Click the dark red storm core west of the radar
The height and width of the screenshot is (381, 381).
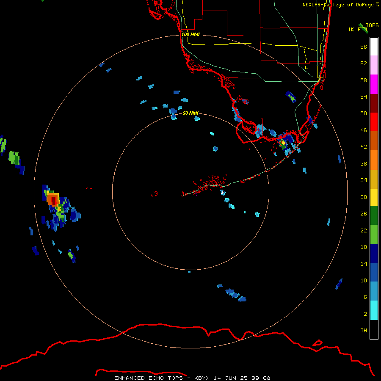coord(54,201)
